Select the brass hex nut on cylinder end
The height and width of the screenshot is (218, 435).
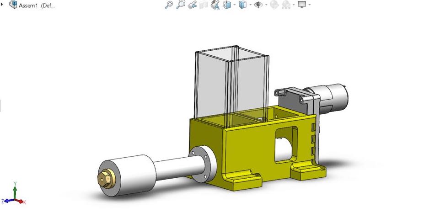pos(105,180)
